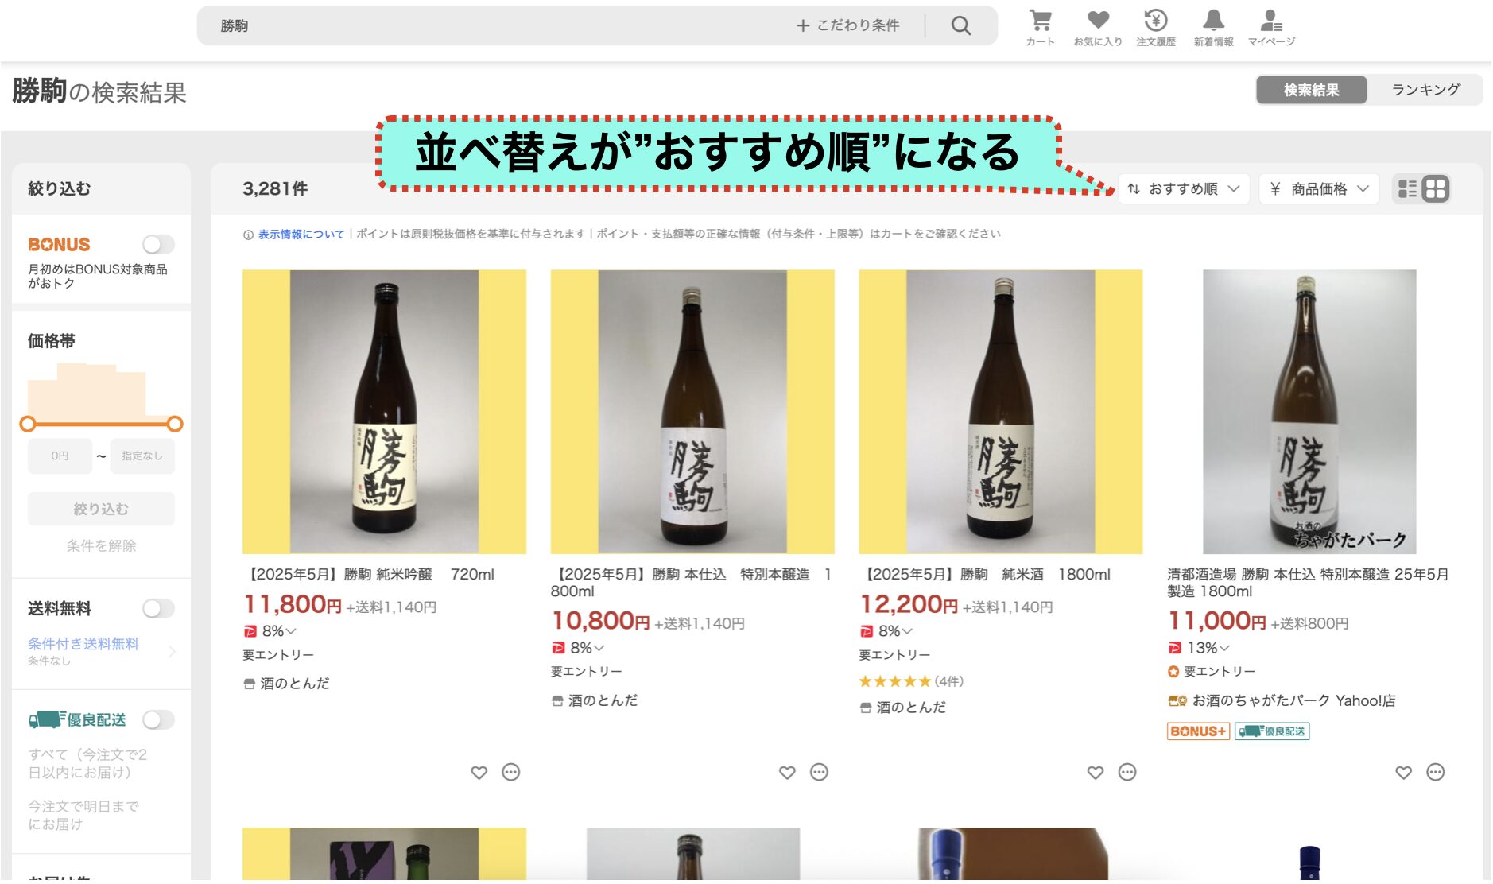Open order history (注文履歴) icon

1155,28
